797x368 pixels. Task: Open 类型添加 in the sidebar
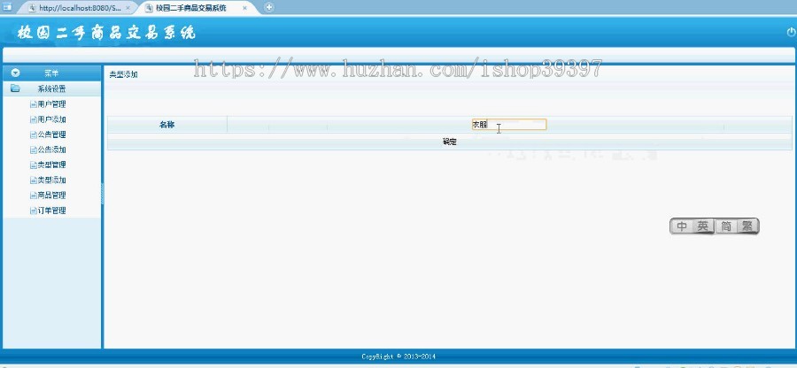pyautogui.click(x=51, y=180)
